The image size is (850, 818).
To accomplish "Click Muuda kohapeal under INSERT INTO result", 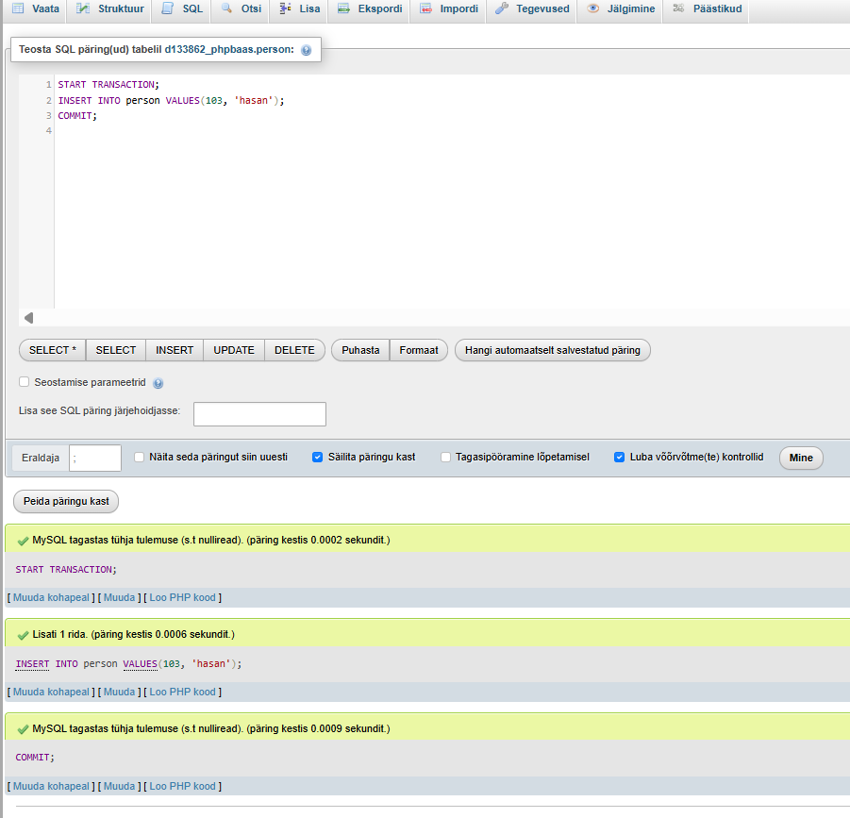I will coord(51,692).
